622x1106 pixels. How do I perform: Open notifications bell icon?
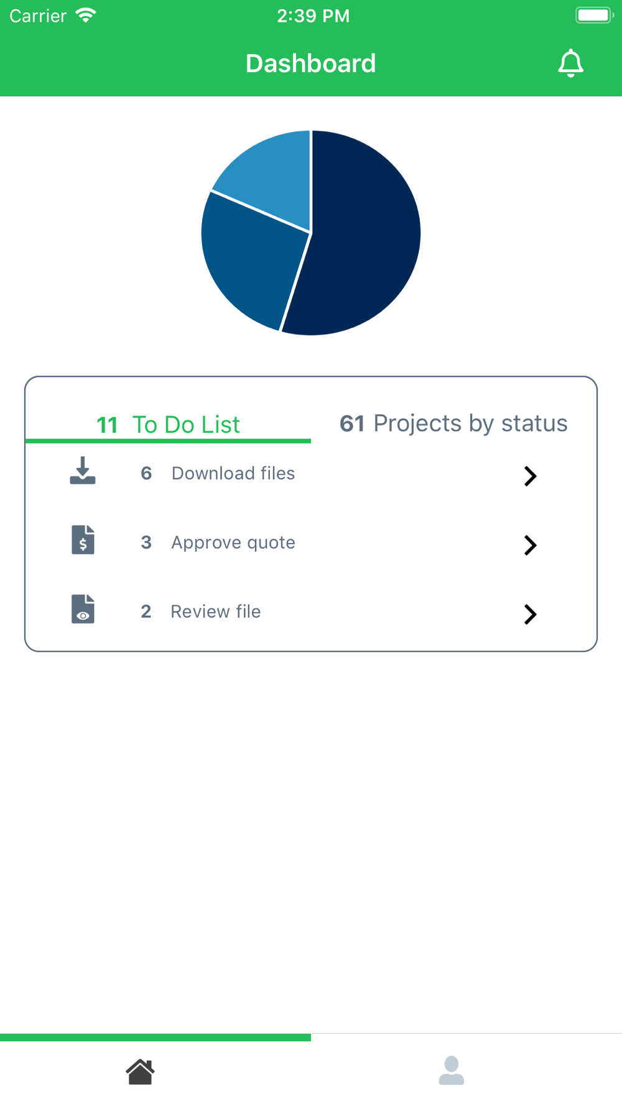(570, 63)
